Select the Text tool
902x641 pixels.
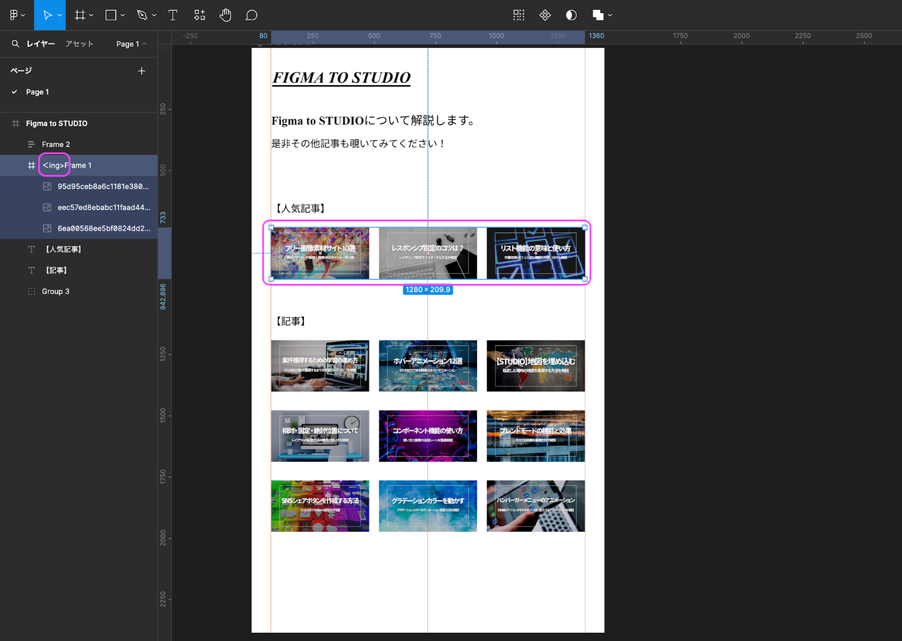[173, 15]
